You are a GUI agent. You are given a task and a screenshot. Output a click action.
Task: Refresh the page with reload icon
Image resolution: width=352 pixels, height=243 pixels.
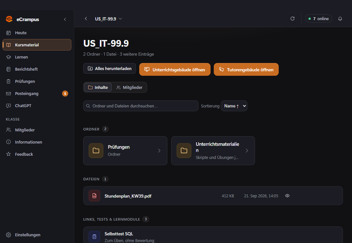(292, 19)
